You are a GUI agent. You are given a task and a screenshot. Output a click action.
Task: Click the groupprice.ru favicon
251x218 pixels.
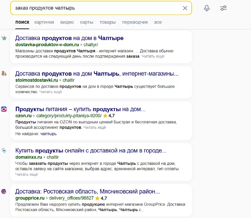click(x=4, y=191)
